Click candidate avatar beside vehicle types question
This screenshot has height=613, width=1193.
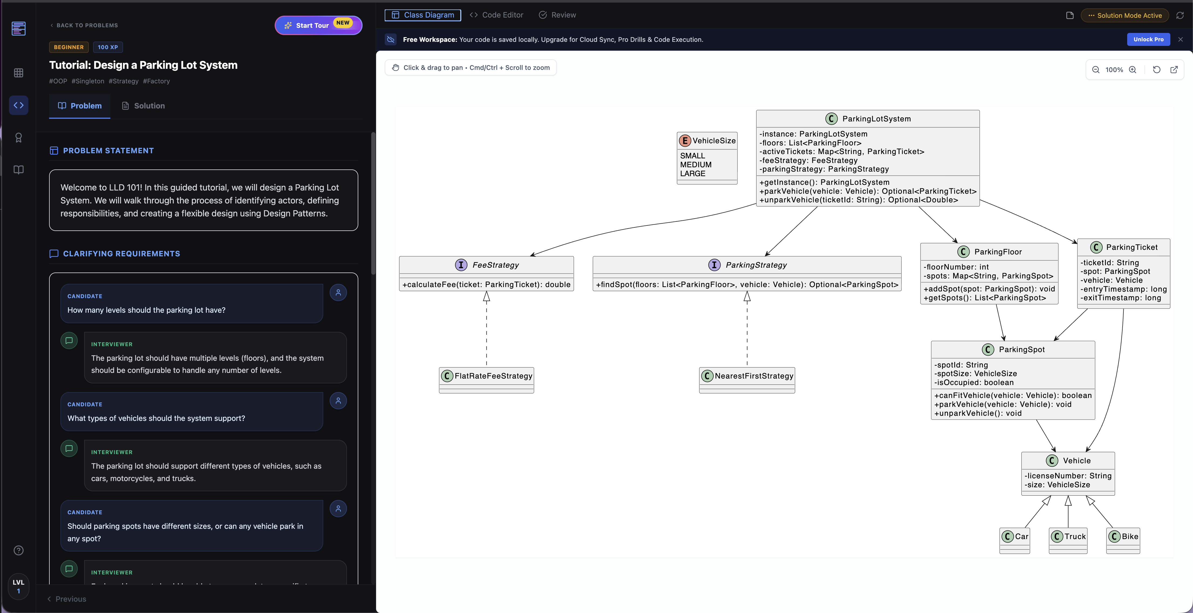(x=338, y=400)
